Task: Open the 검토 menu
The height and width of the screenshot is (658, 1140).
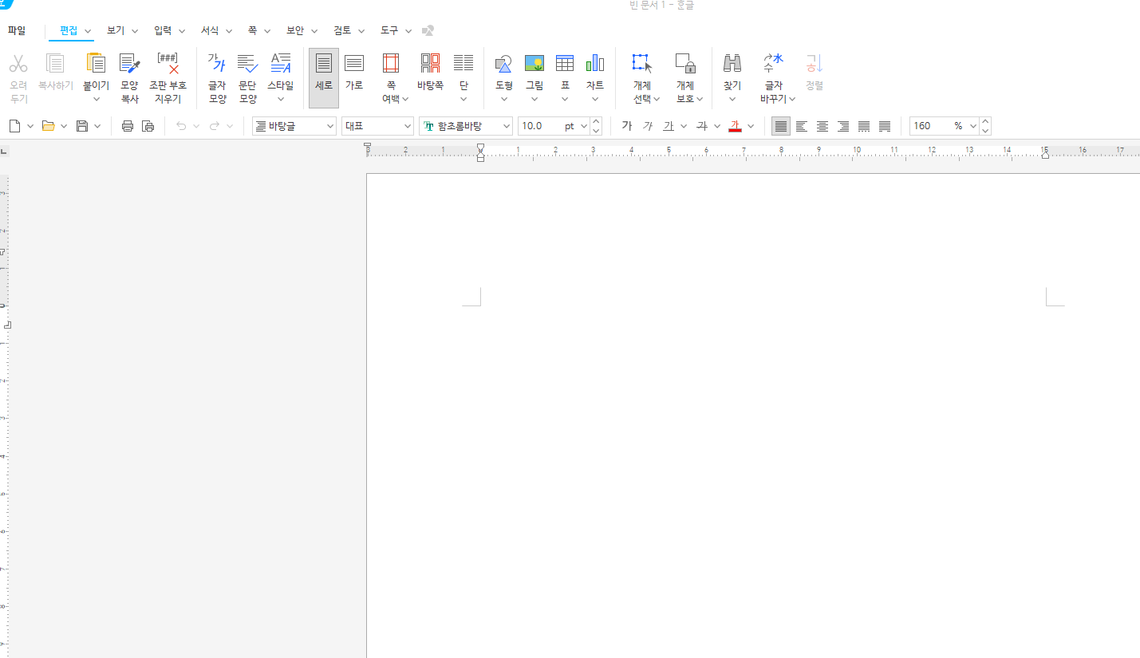Action: (342, 30)
